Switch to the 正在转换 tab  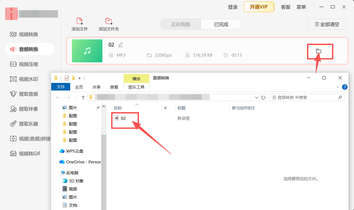pos(181,24)
